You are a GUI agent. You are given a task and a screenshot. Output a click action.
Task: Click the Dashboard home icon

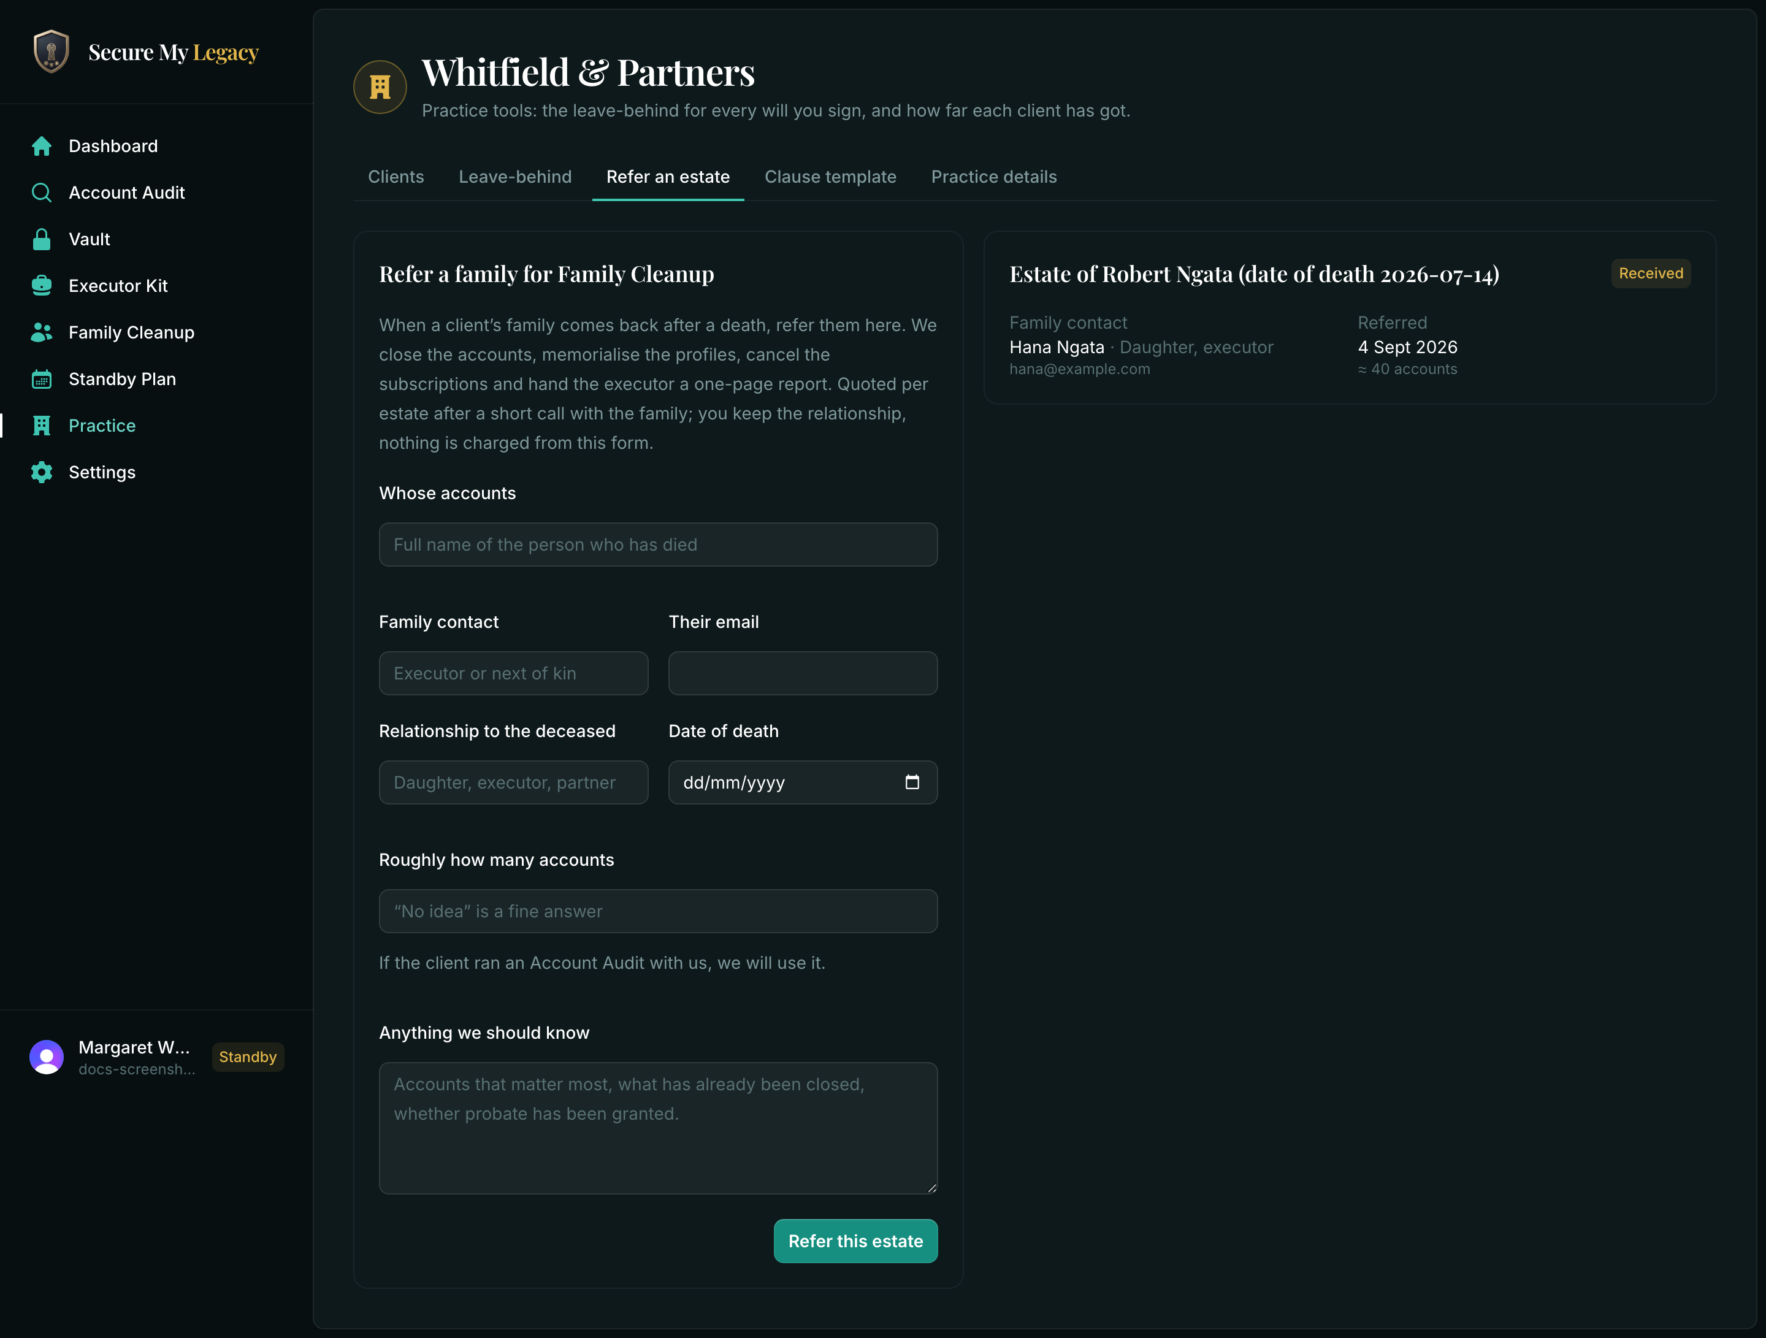(42, 146)
